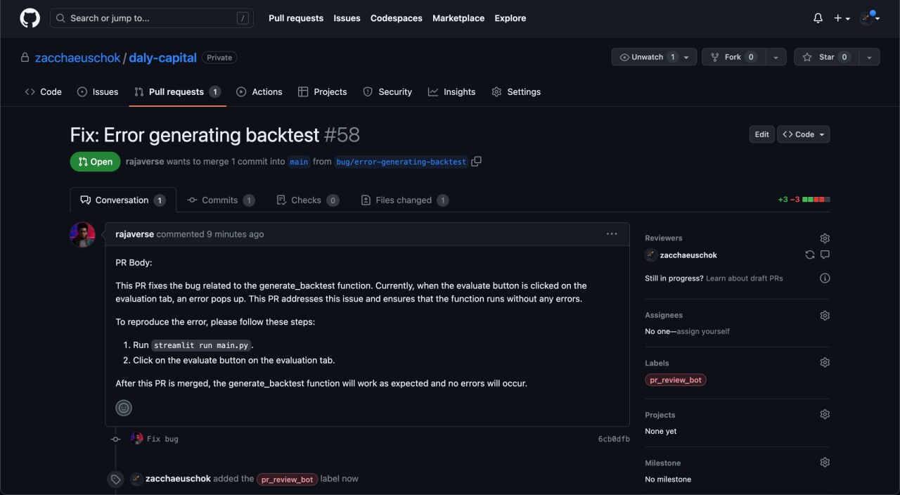The height and width of the screenshot is (495, 900).
Task: Open Milestone settings gear
Action: [x=825, y=463]
